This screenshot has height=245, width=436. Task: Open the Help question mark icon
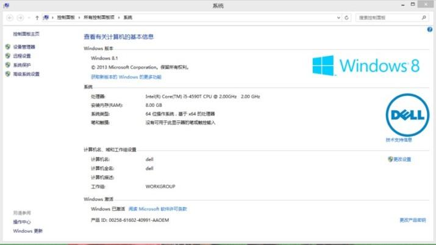click(x=430, y=29)
